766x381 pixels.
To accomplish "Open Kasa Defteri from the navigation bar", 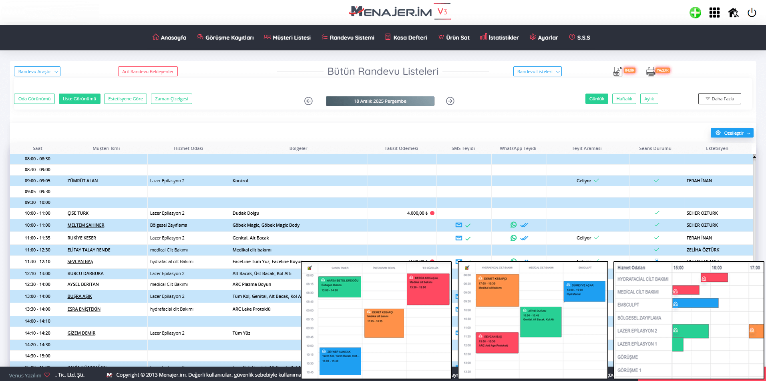I will (x=406, y=38).
